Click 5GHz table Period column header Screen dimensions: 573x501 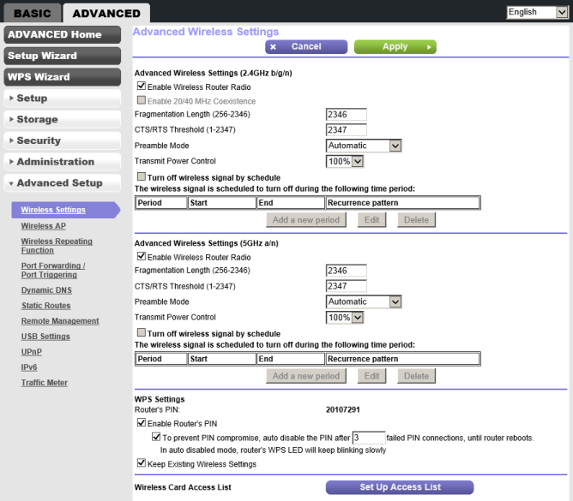click(161, 359)
